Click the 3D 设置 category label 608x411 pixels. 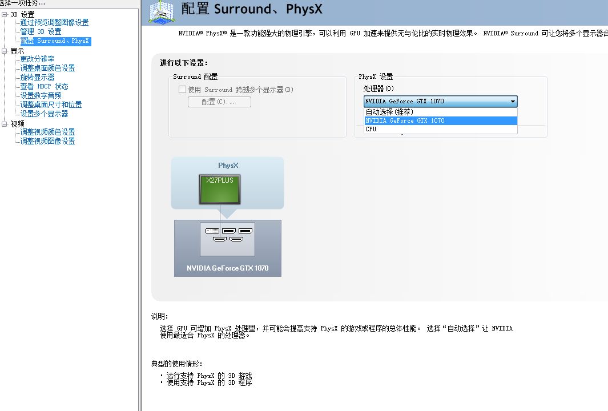[x=22, y=14]
